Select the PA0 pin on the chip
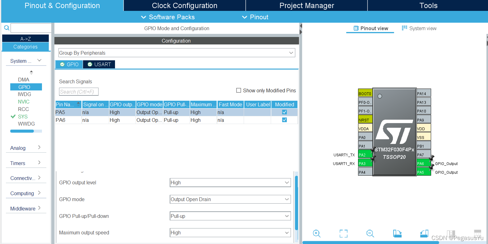Image resolution: width=488 pixels, height=244 pixels. 365,137
